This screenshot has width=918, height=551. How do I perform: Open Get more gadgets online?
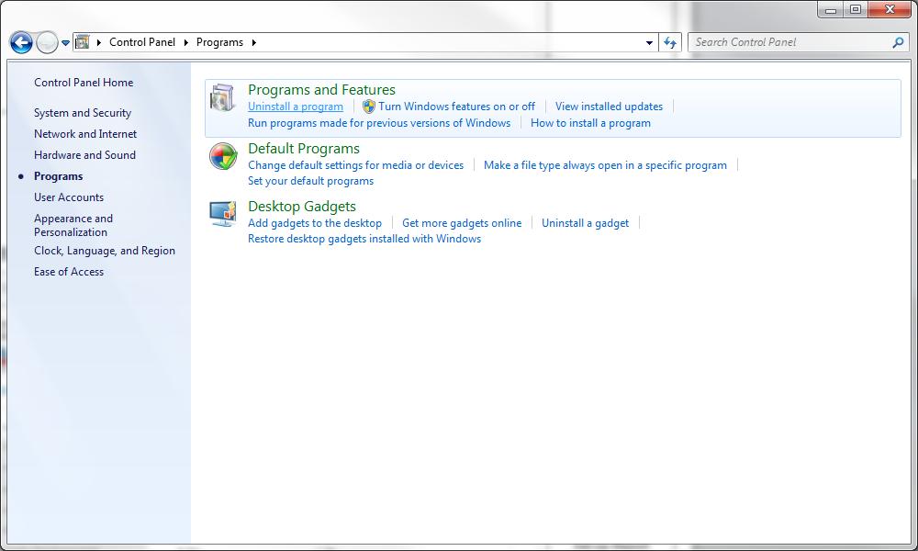pos(462,223)
